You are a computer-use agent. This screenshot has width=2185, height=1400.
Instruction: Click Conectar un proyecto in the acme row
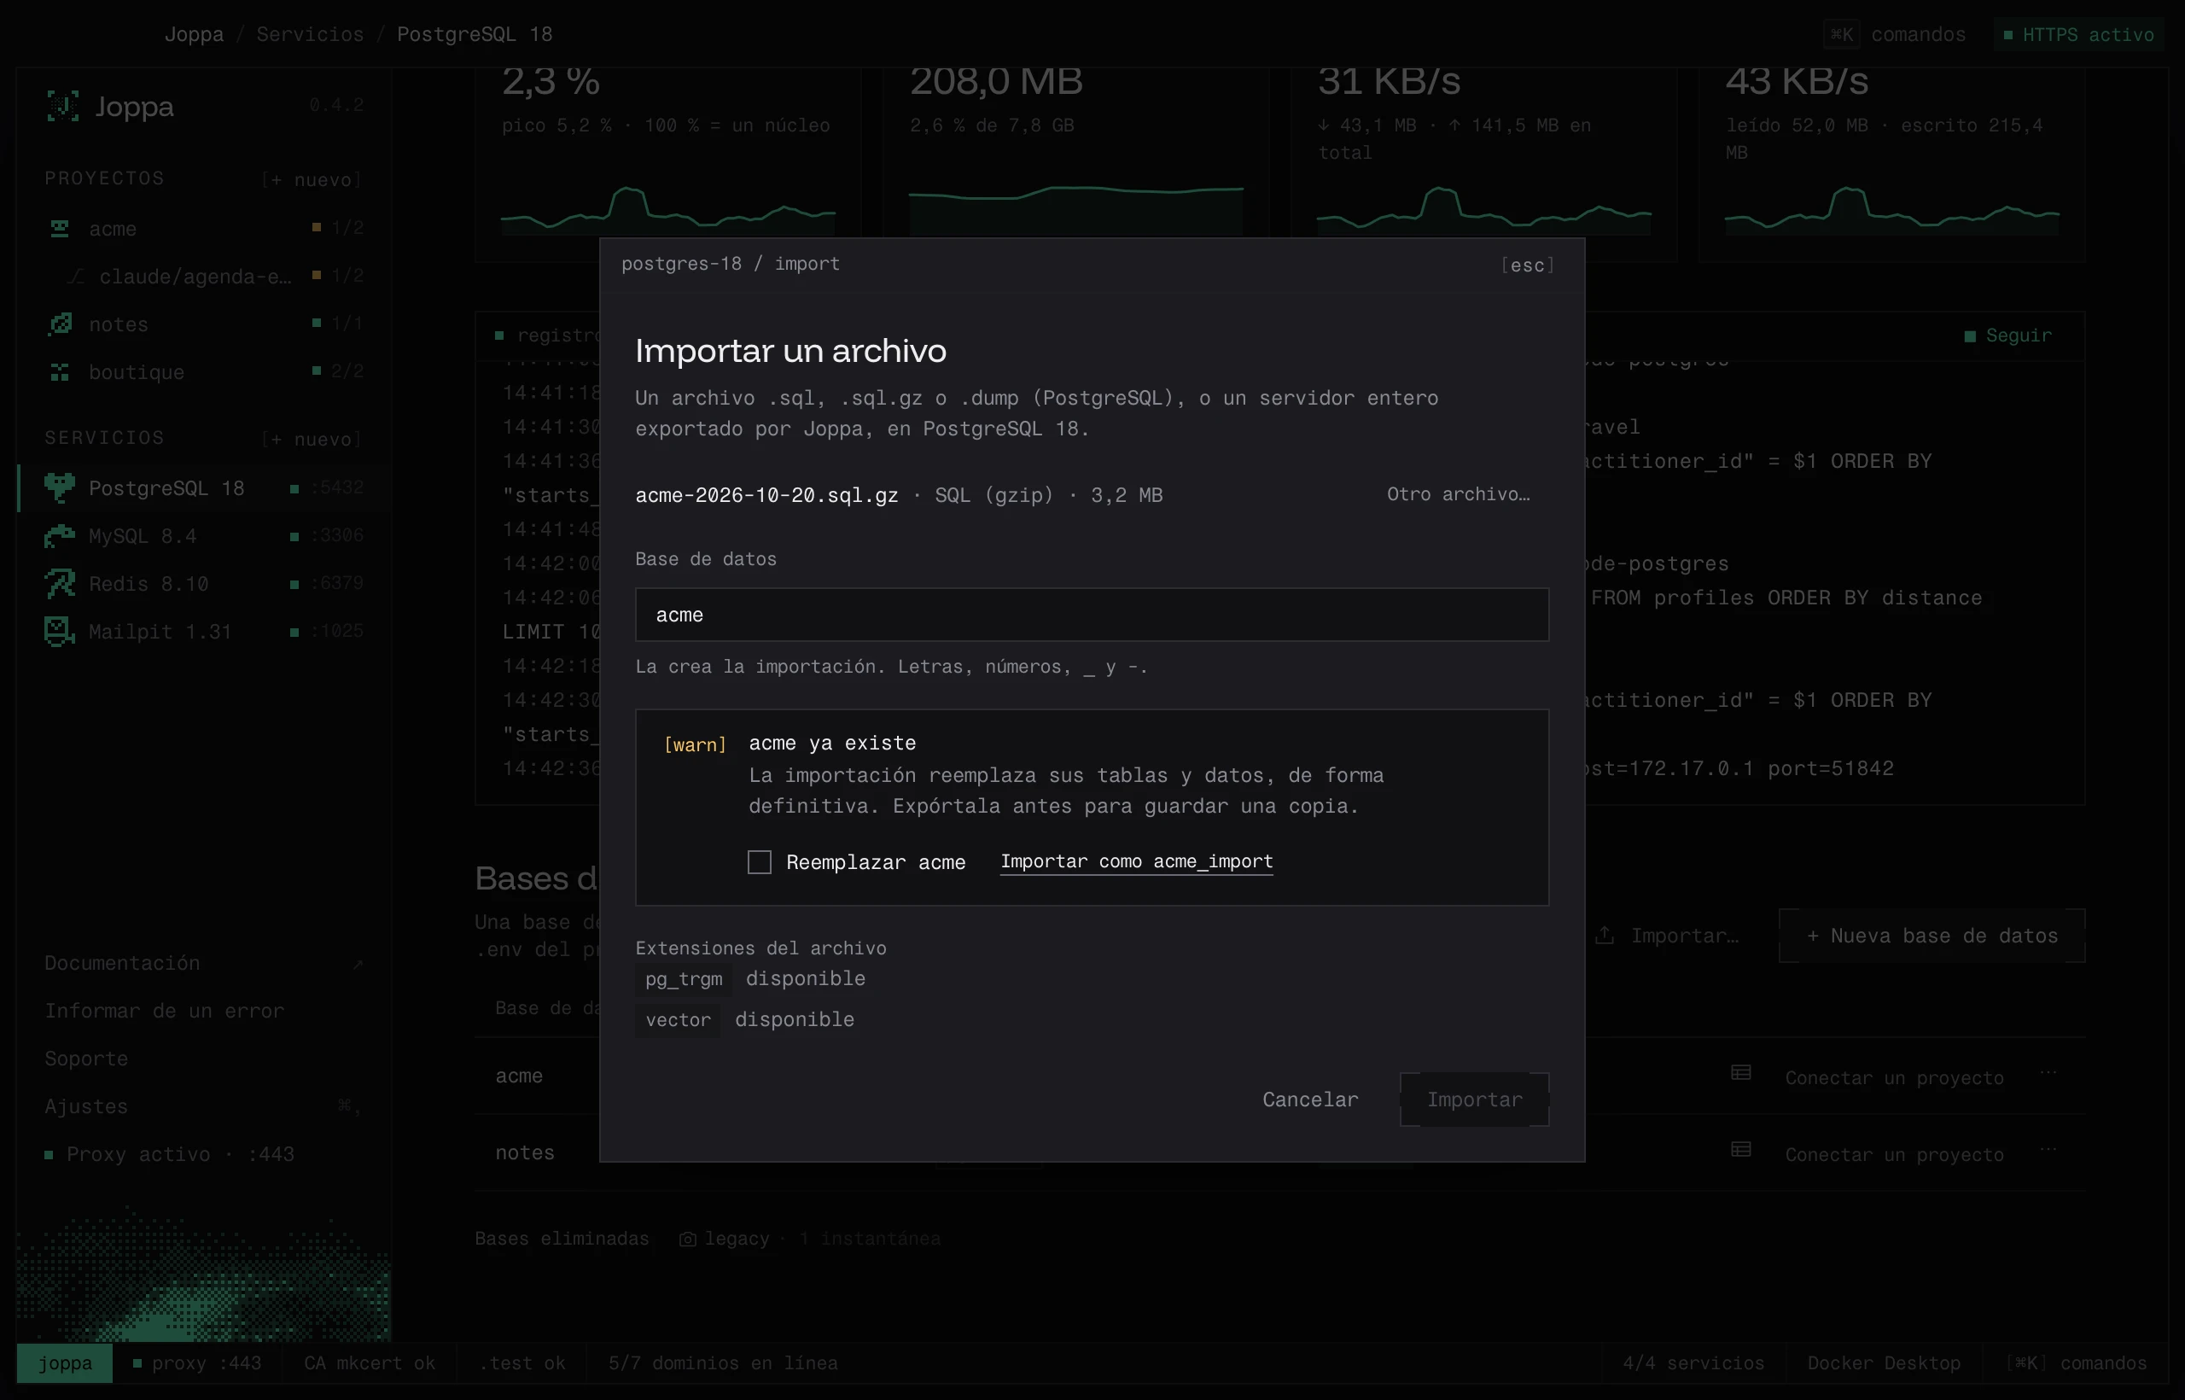point(1894,1077)
